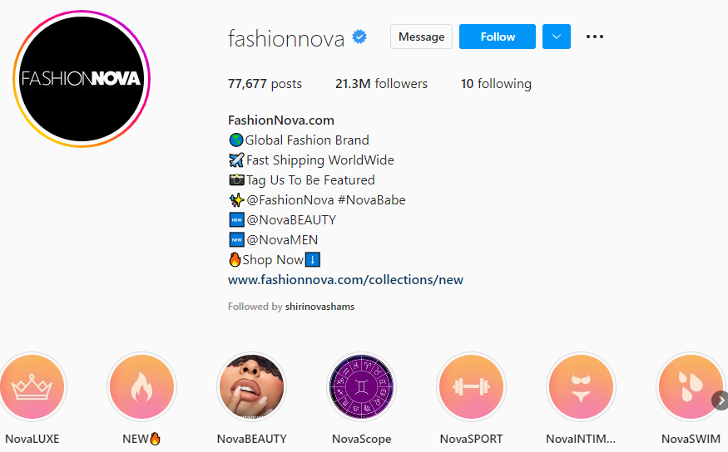
Task: View the Fashion Nova profile picture story
Action: click(82, 79)
